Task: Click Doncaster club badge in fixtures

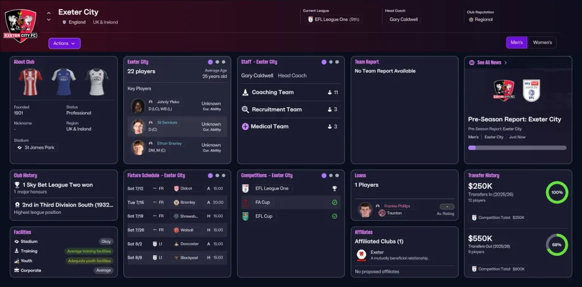Action: 176,244
